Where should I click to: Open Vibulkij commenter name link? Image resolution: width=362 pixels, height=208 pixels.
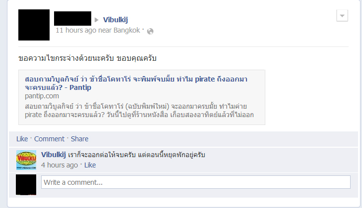tap(54, 155)
